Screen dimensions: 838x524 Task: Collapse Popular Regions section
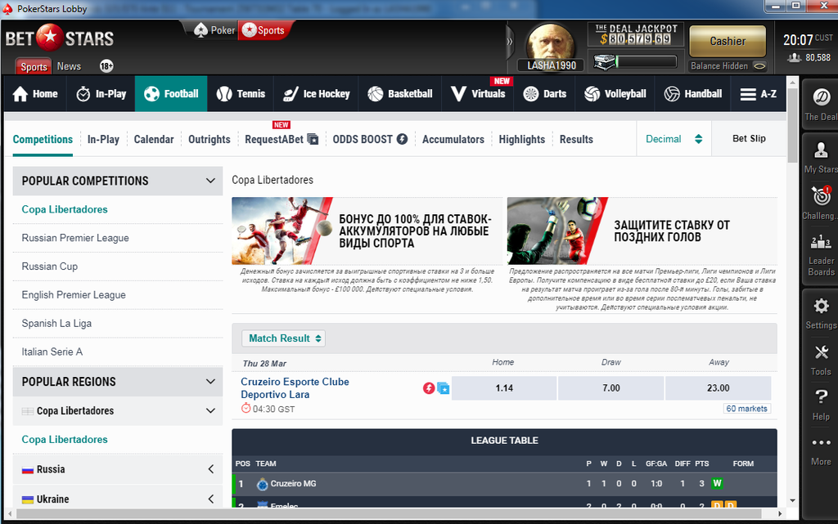tap(210, 382)
